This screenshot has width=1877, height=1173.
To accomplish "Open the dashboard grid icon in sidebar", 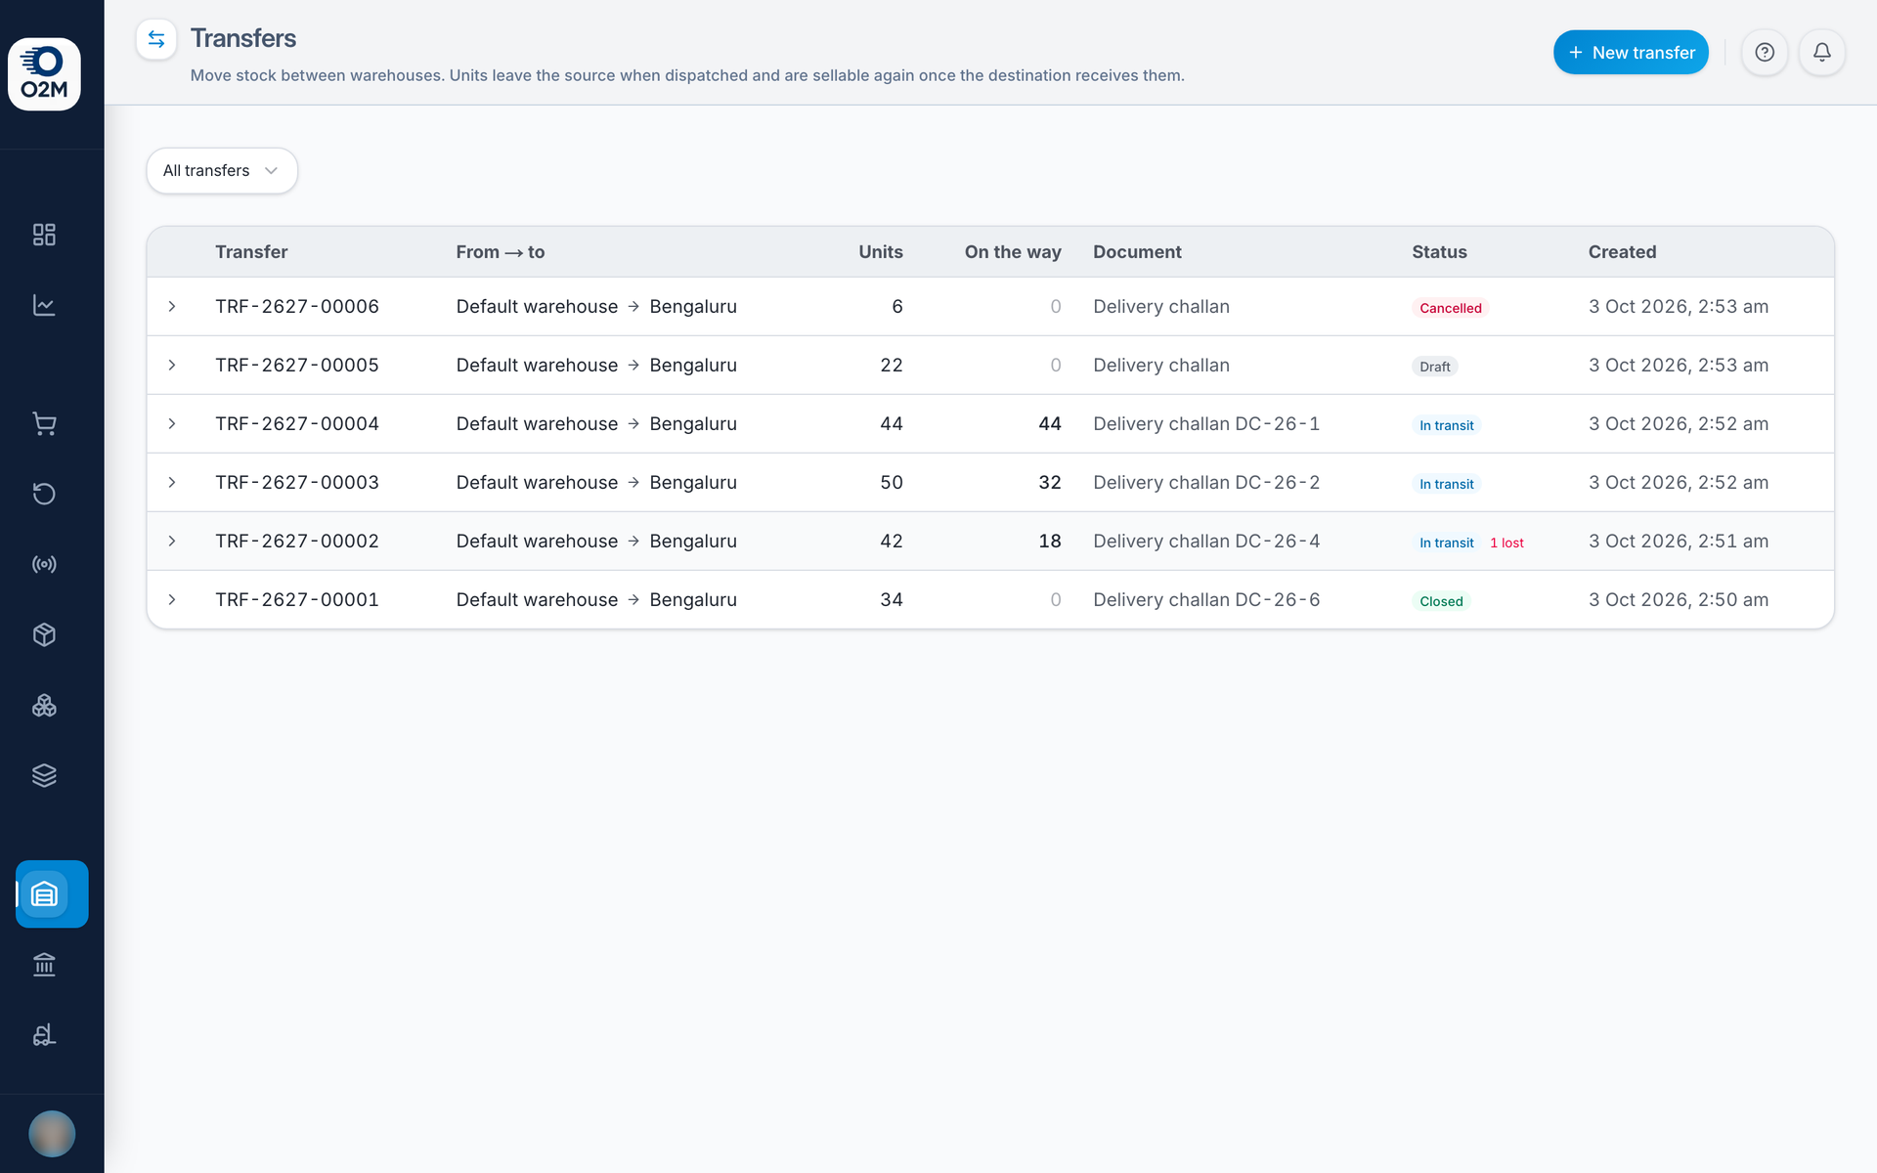I will [44, 235].
